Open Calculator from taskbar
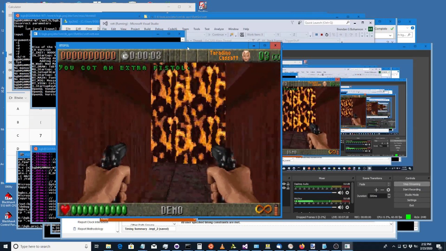Viewport: 446px width, 251px height. (x=199, y=246)
